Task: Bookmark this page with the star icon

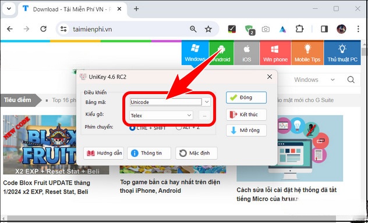Action: pos(208,29)
